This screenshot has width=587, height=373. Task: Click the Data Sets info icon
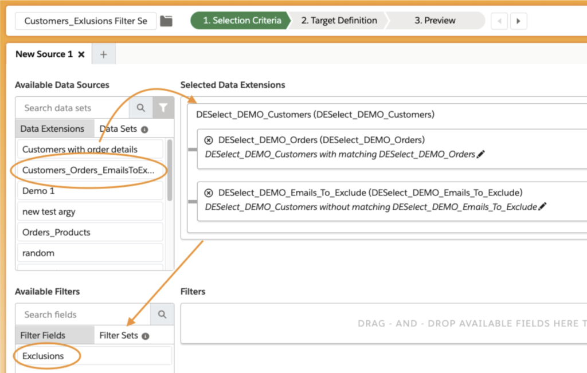144,129
